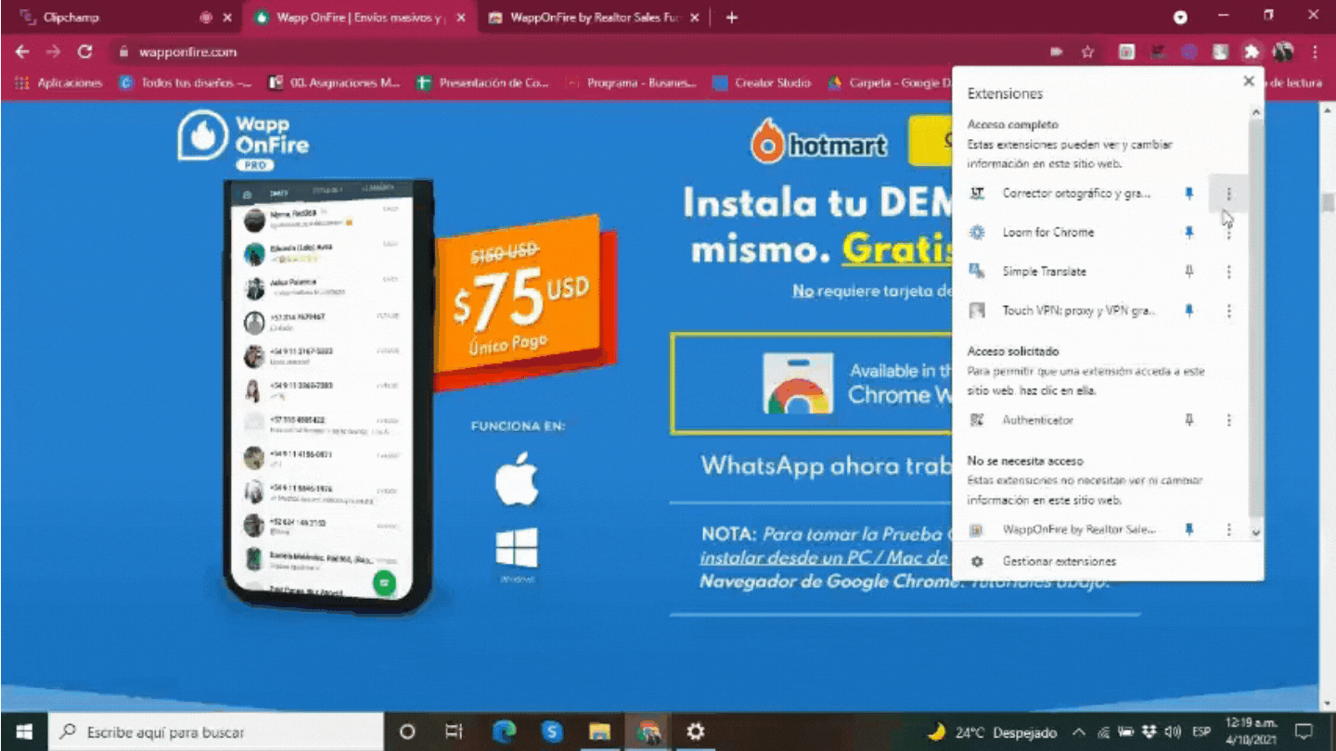The height and width of the screenshot is (751, 1336).
Task: Click the hotmart logo
Action: coord(818,144)
